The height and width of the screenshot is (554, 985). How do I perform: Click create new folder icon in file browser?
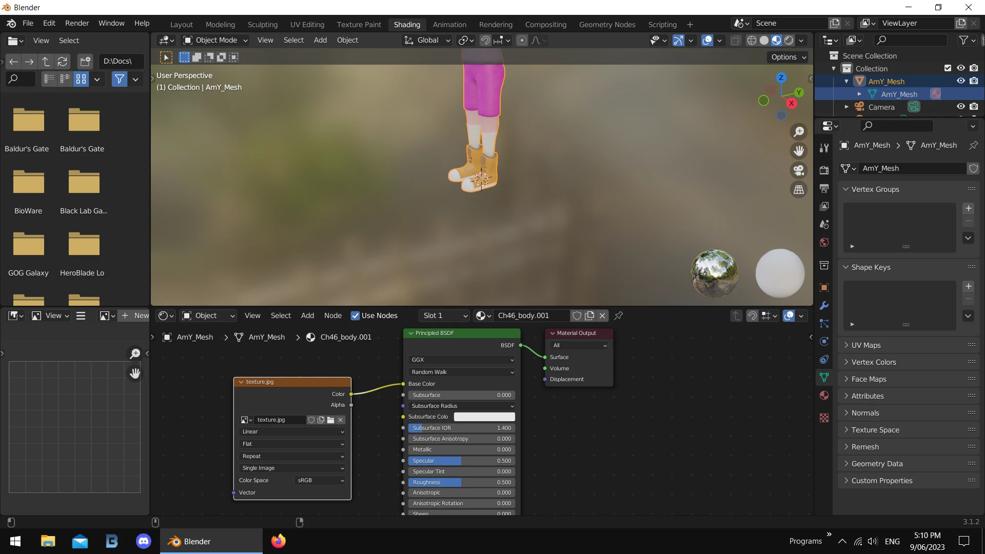pos(85,62)
